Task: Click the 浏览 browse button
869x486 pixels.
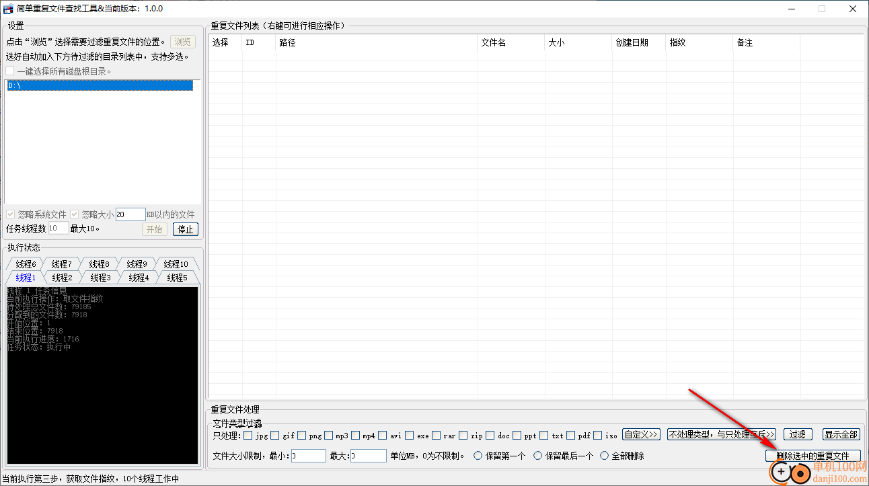Action: click(183, 42)
